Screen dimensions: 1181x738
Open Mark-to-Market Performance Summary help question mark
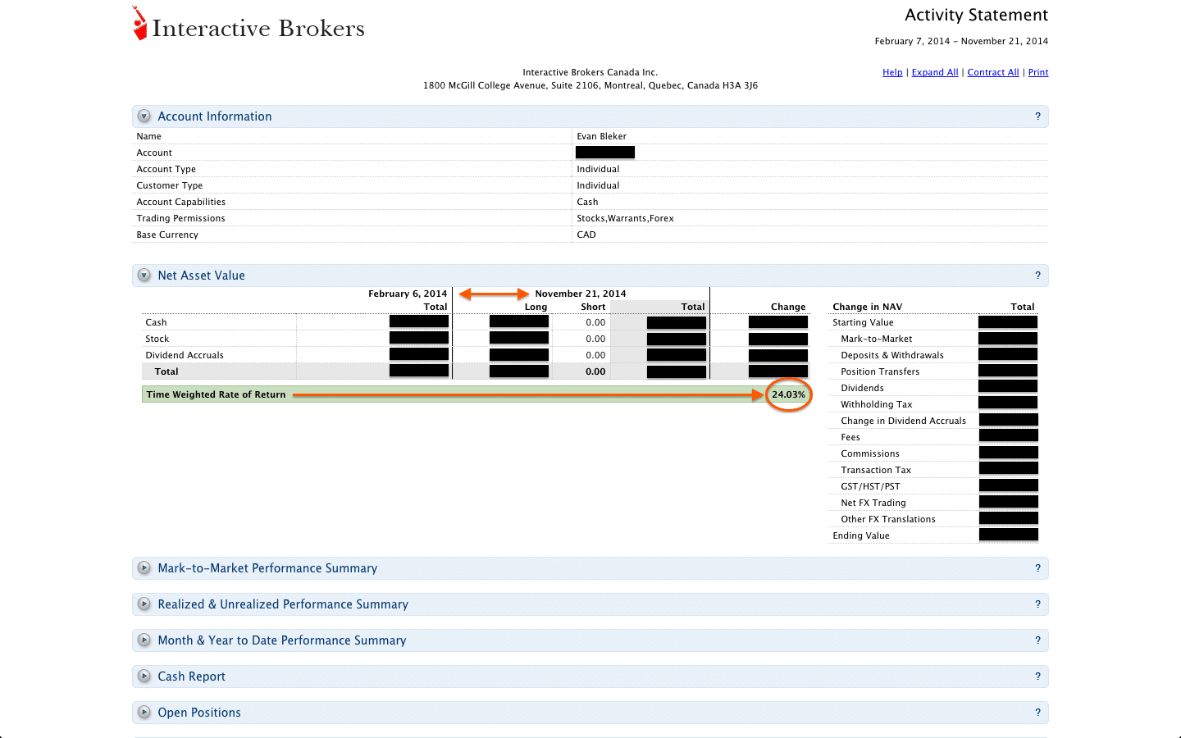pyautogui.click(x=1037, y=568)
